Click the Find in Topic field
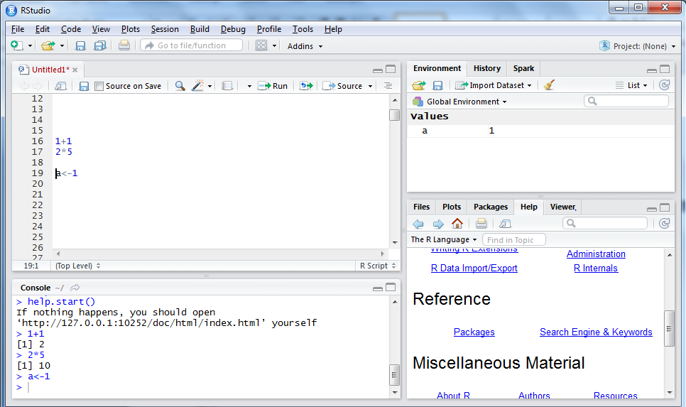 513,240
